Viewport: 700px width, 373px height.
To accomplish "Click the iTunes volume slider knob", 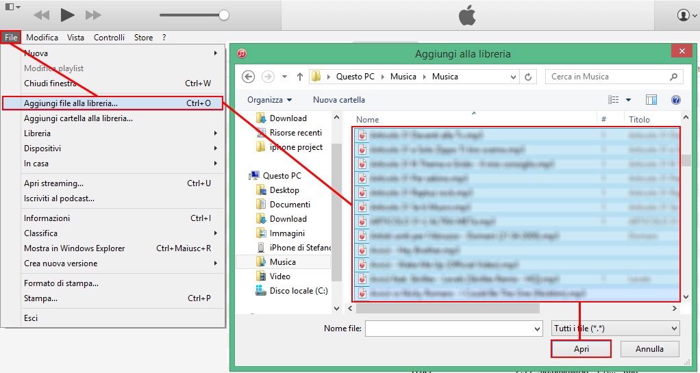I will 224,15.
